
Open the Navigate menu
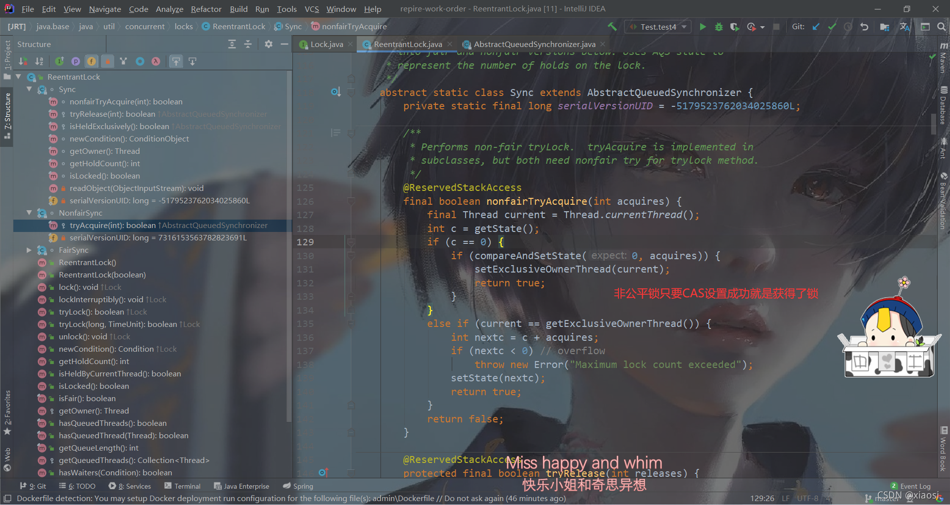click(x=105, y=9)
